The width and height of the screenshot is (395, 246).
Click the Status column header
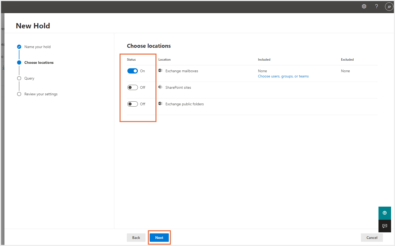point(131,60)
